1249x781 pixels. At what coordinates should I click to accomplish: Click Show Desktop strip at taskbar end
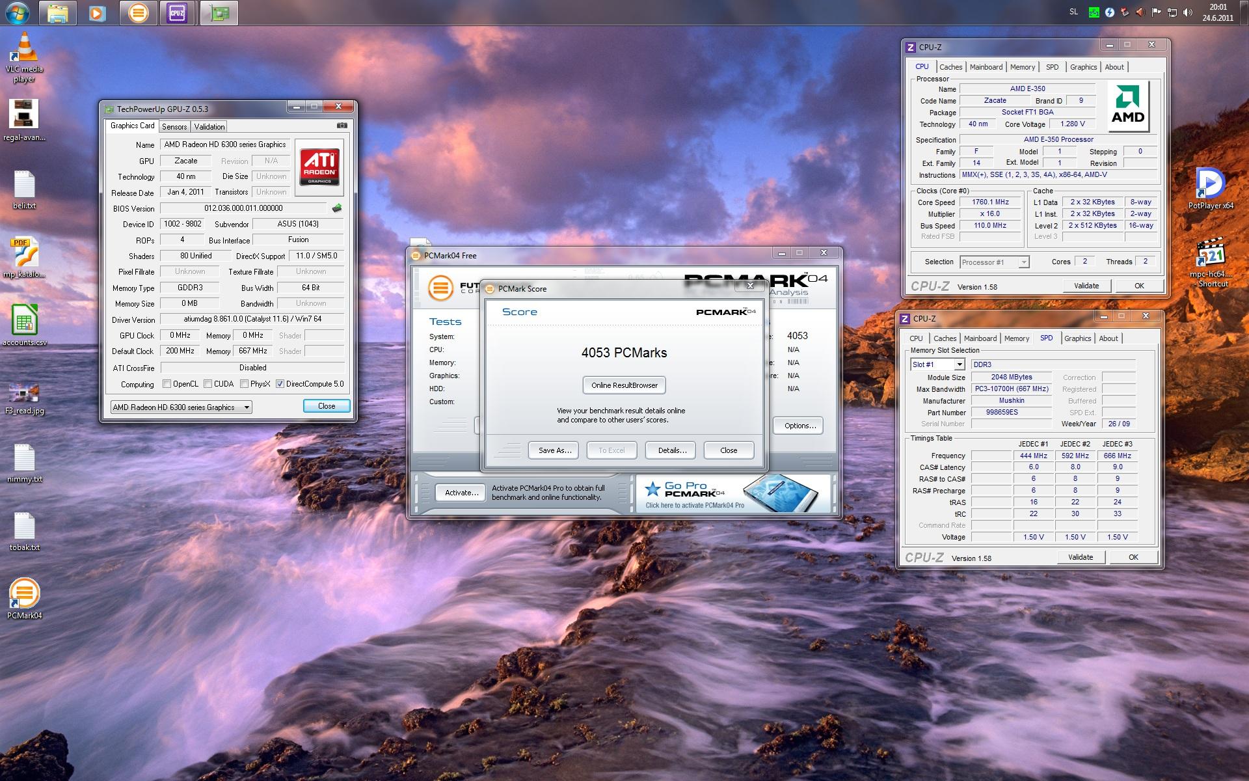1244,12
